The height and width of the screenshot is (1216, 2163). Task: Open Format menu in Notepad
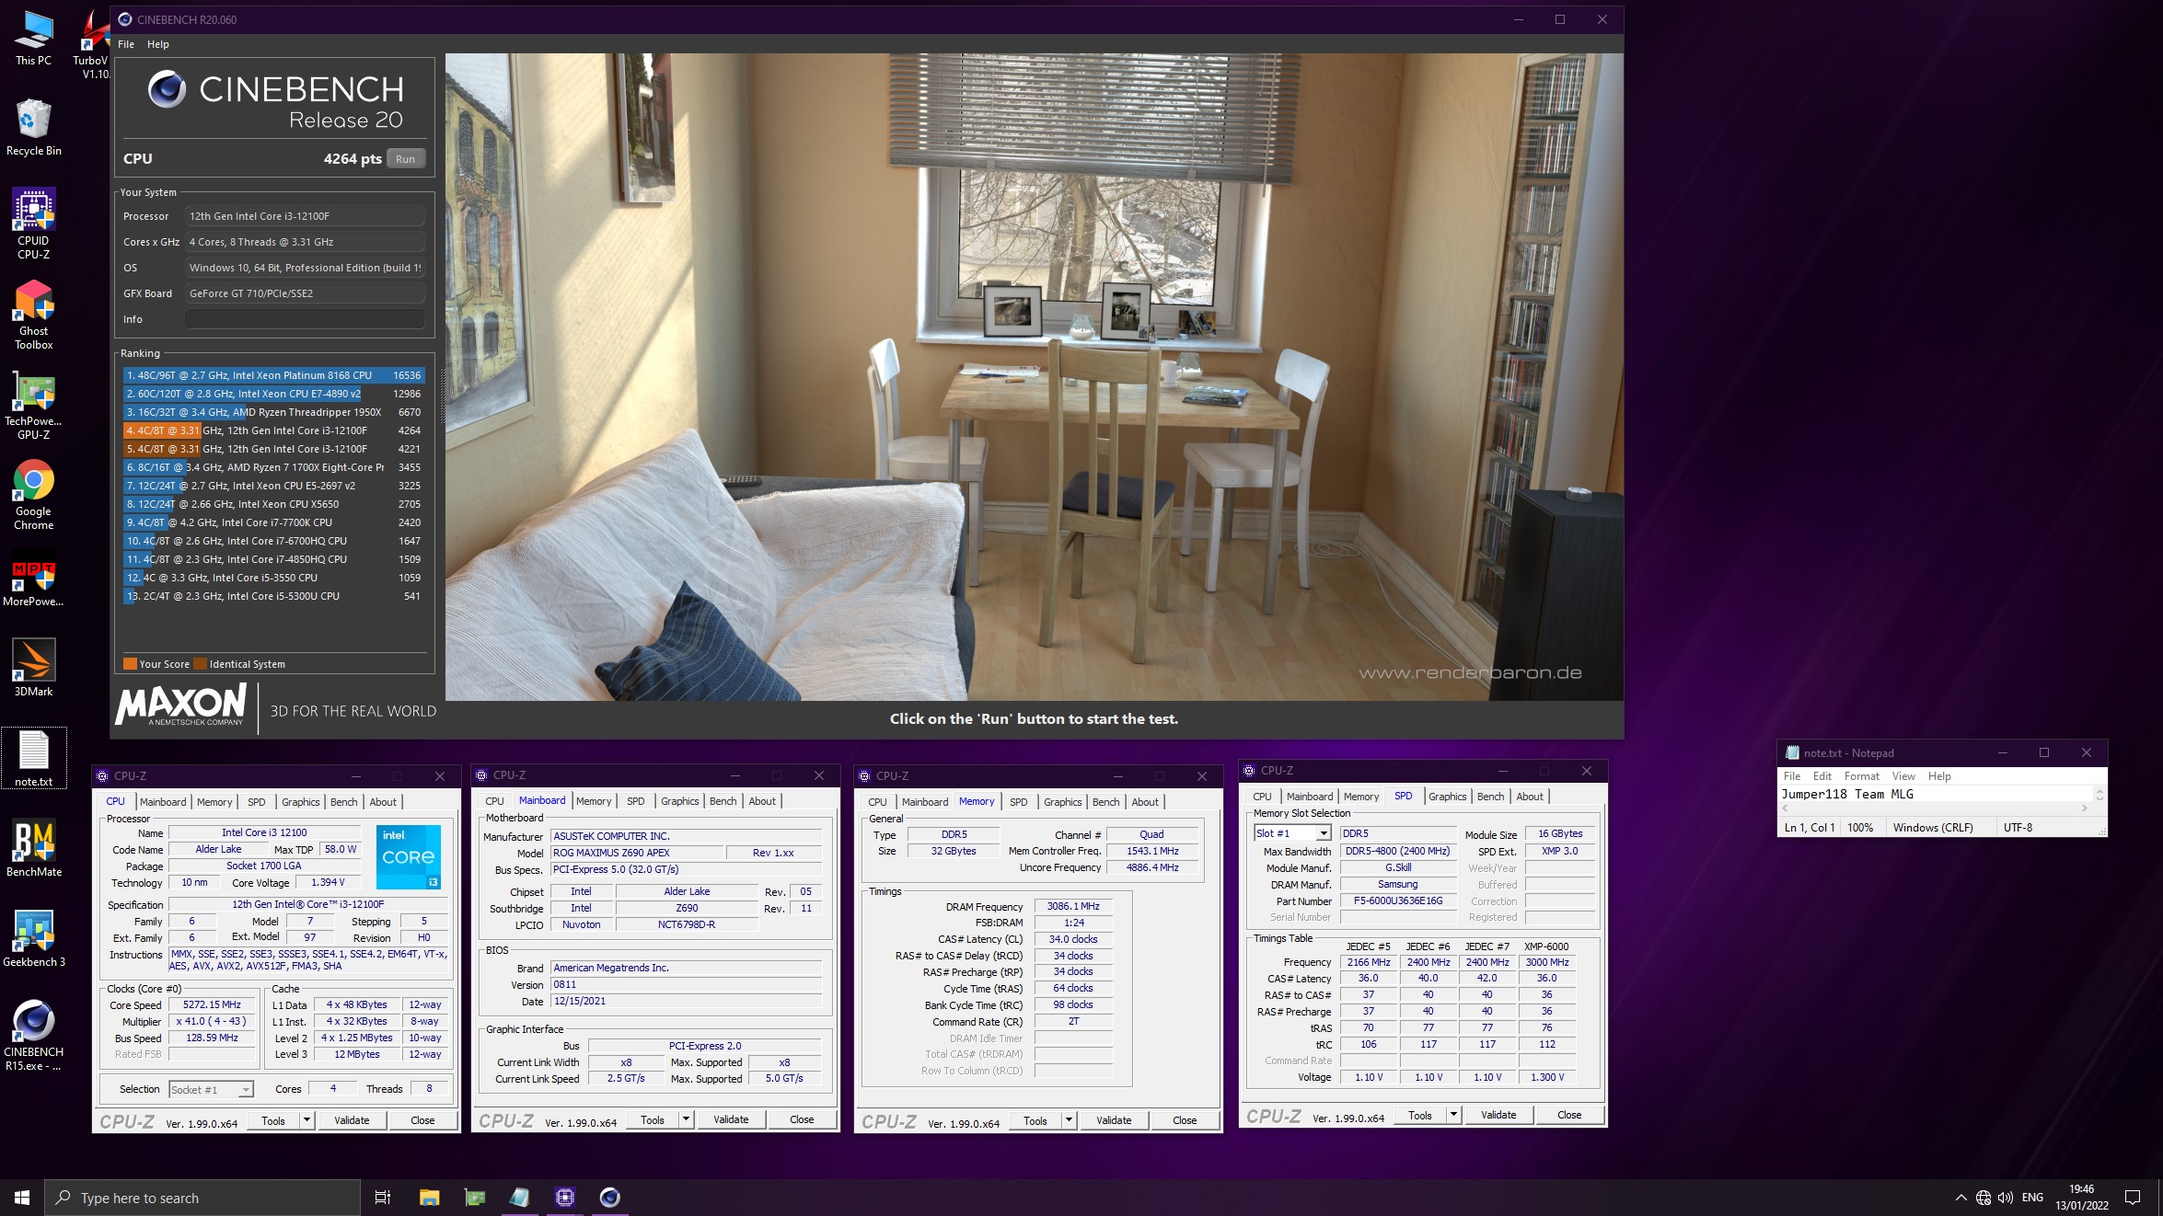pos(1862,776)
